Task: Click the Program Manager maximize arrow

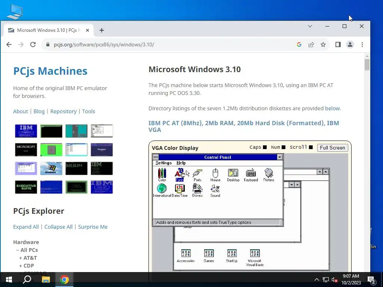Action: [x=326, y=172]
